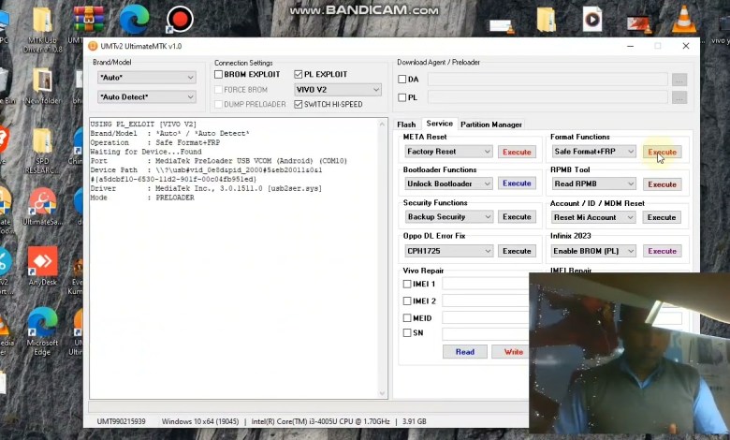Image resolution: width=730 pixels, height=440 pixels.
Task: Tick the IMEI 1 checkbox
Action: pyautogui.click(x=407, y=284)
